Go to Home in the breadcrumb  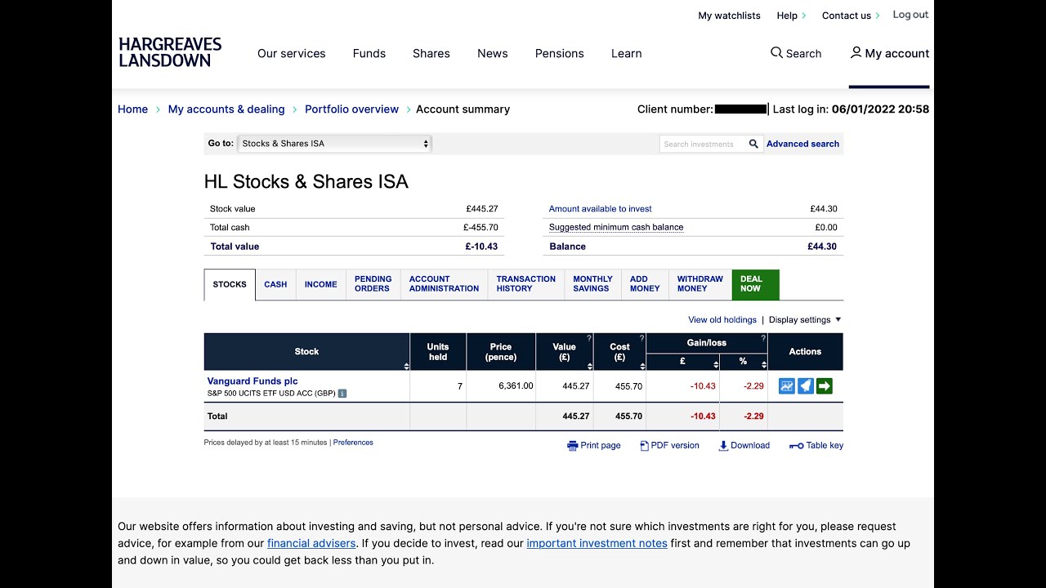coord(133,109)
